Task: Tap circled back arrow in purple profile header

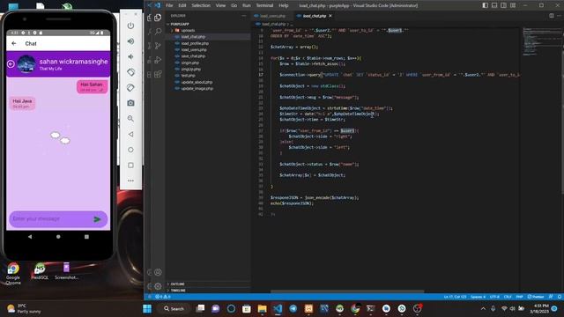Action: (11, 64)
